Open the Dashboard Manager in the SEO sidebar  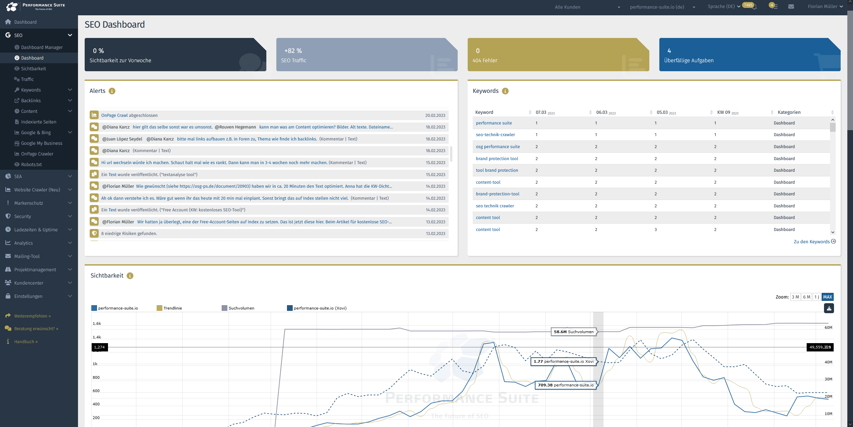click(42, 47)
